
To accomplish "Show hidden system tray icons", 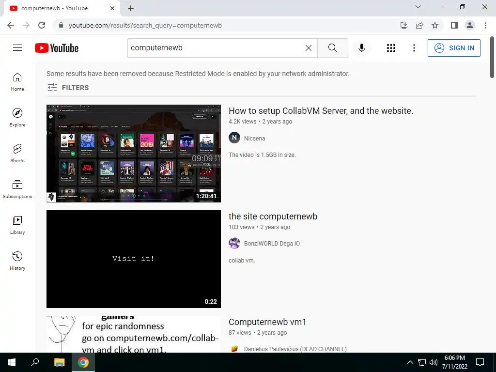I will tap(410, 362).
